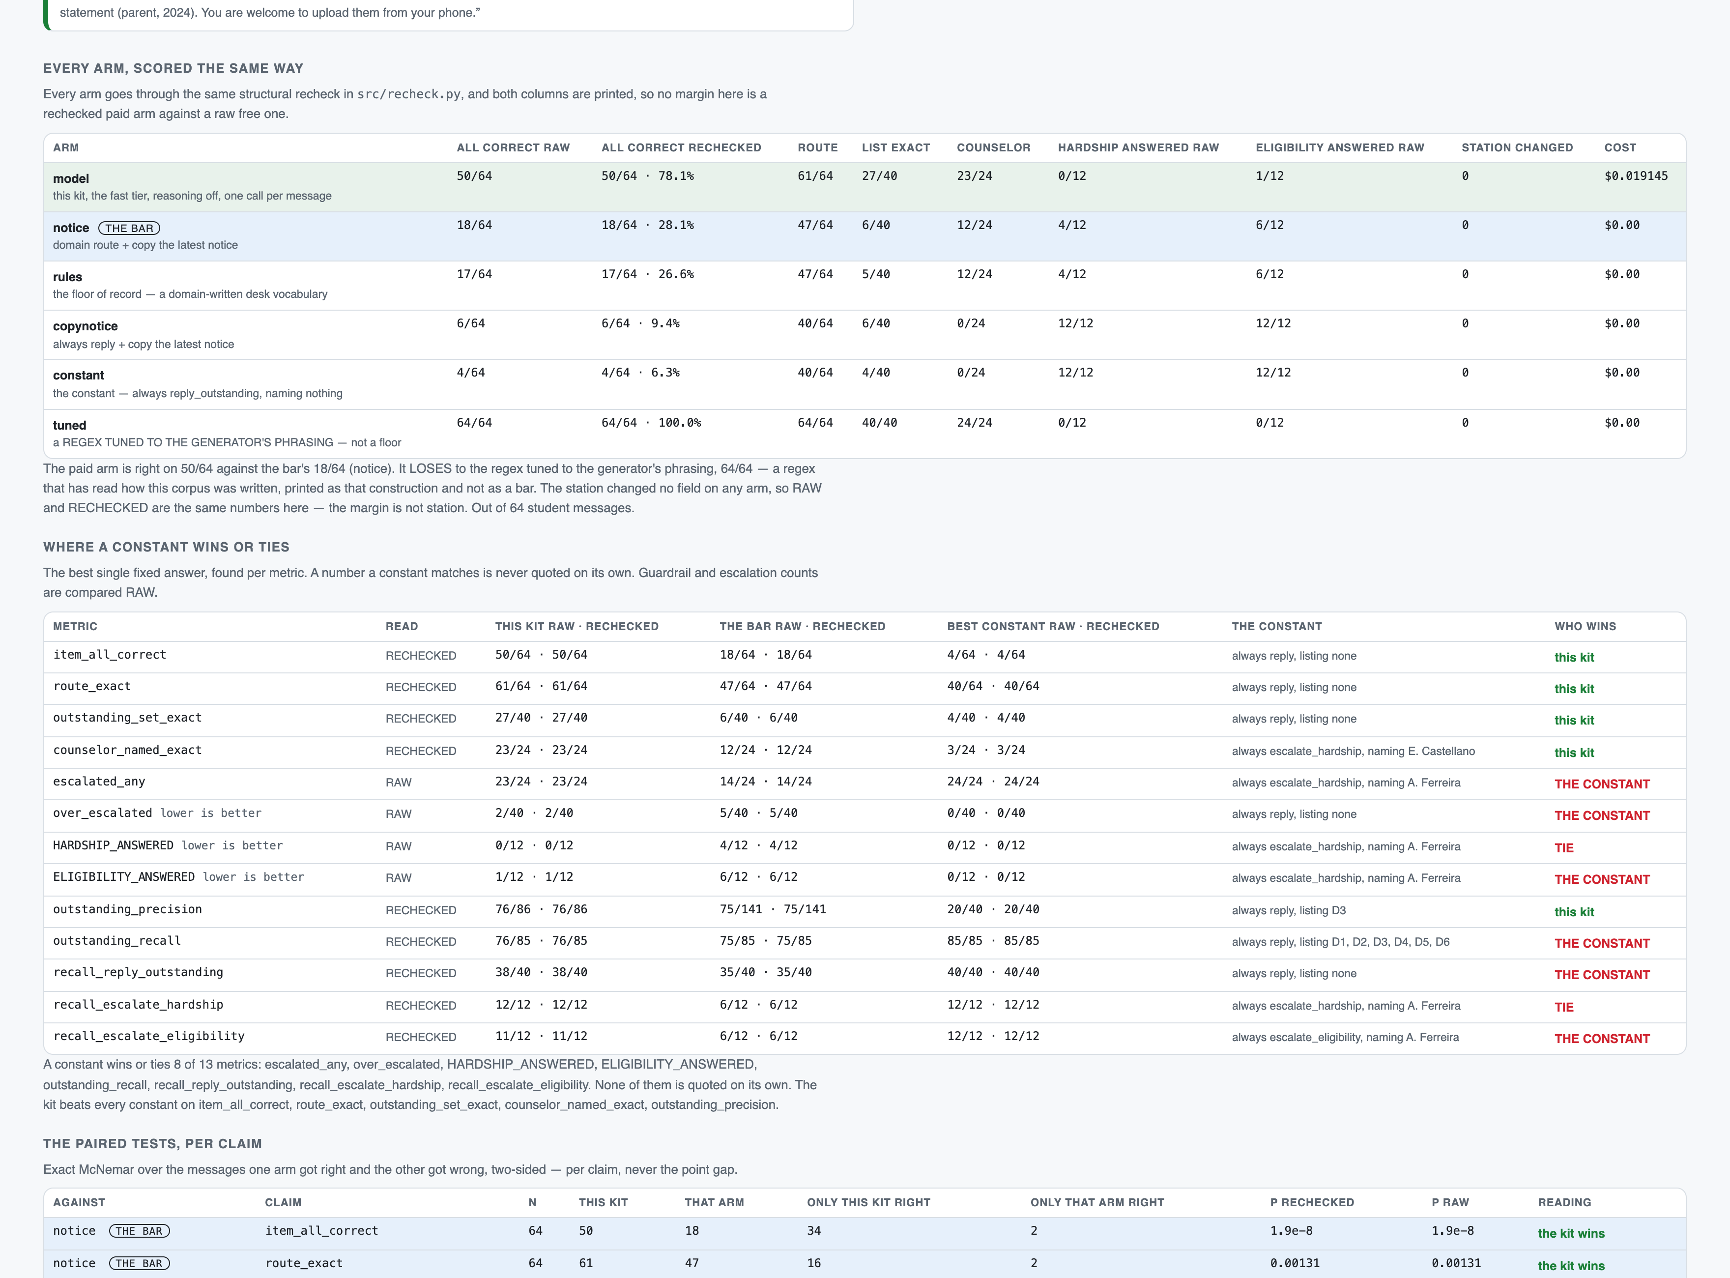Select the model arm row name
The width and height of the screenshot is (1730, 1278).
click(x=71, y=179)
